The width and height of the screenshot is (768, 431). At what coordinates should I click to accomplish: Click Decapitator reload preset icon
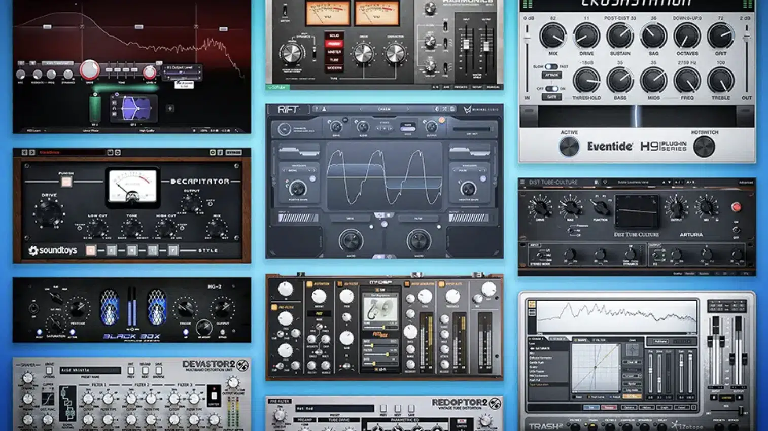pyautogui.click(x=118, y=152)
